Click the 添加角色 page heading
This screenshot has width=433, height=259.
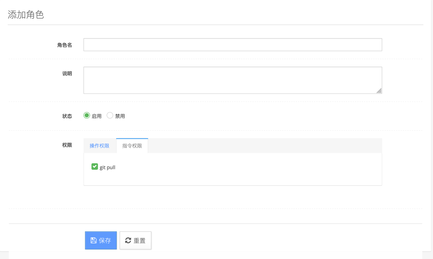[26, 15]
